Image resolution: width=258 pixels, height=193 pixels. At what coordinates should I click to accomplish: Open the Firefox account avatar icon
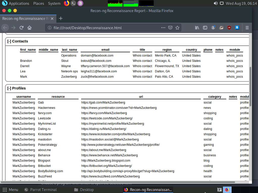(213, 28)
